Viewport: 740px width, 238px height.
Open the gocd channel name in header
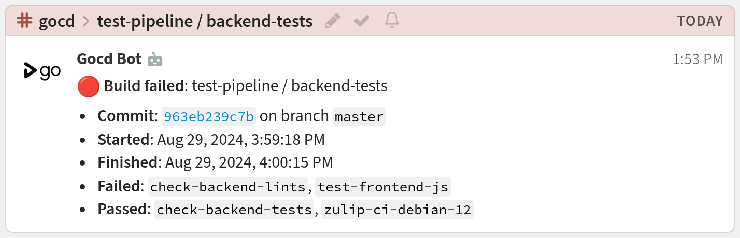57,21
